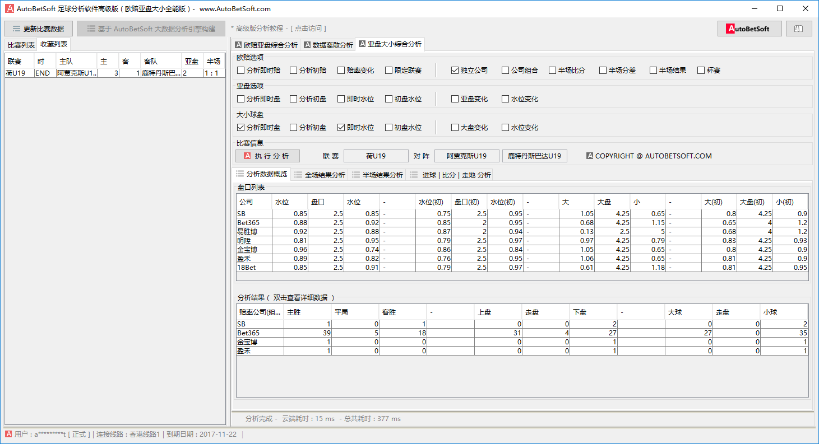Enable 限定联赛 checkbox
Screen dimensions: 819x444
403,71
